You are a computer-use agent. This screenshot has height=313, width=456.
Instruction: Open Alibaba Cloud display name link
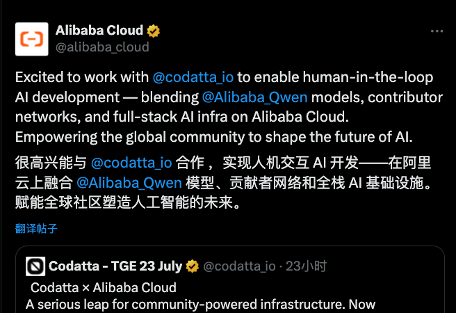click(x=99, y=30)
